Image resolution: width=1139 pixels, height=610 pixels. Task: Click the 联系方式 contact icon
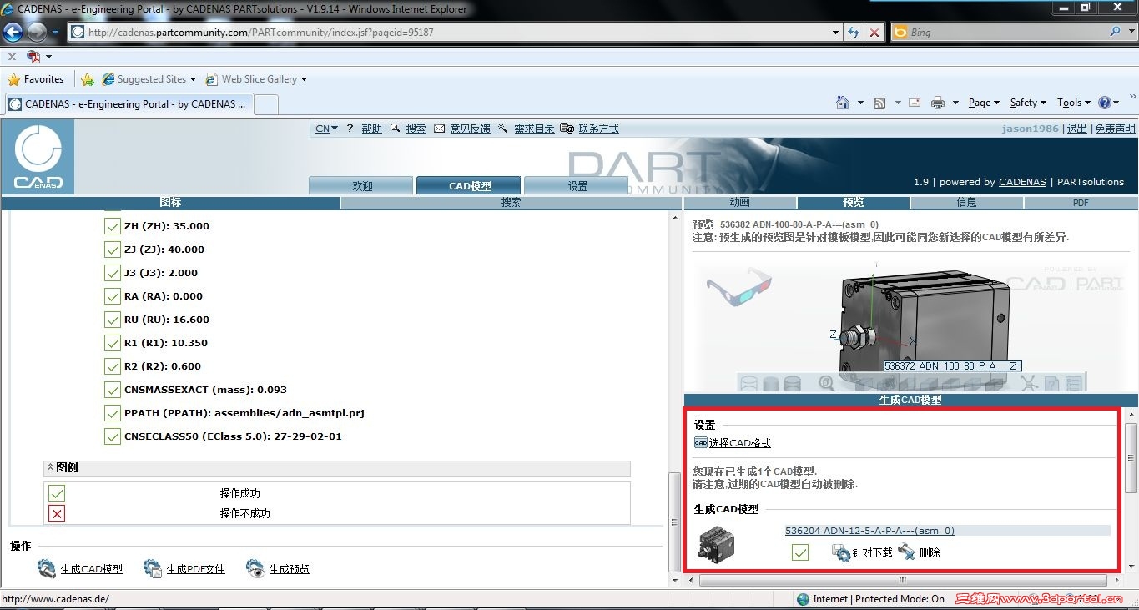pyautogui.click(x=567, y=129)
